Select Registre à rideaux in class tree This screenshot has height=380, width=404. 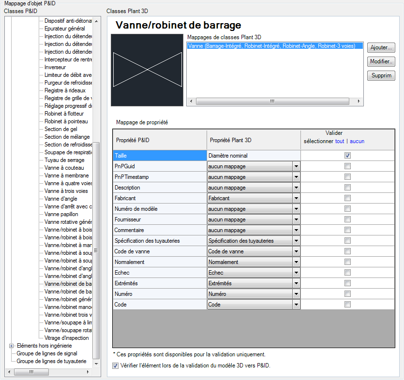click(x=65, y=90)
